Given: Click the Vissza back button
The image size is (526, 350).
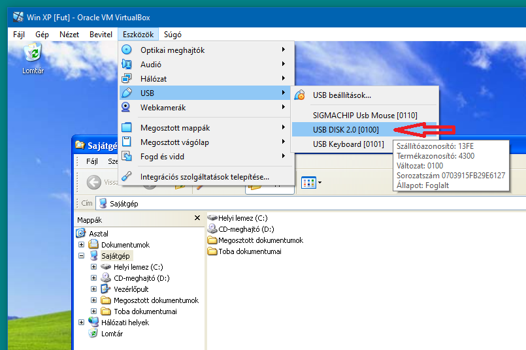Looking at the screenshot, I should pyautogui.click(x=94, y=182).
